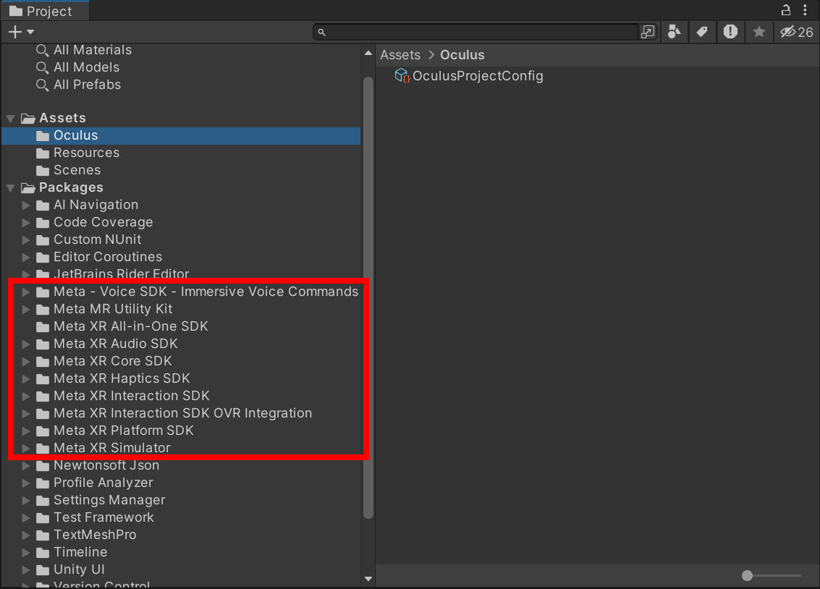Collapse the Packages folder tree
The image size is (820, 589).
(x=10, y=187)
